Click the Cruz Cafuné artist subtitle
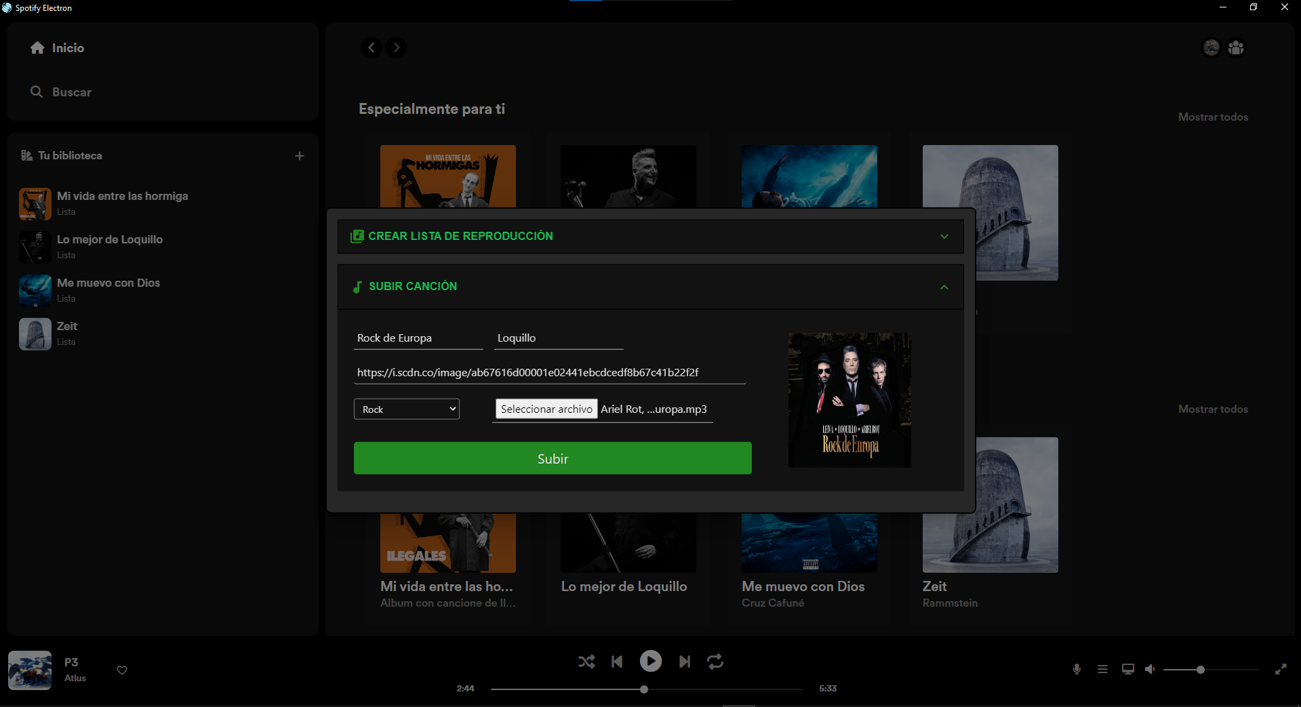The width and height of the screenshot is (1301, 707). 773,603
